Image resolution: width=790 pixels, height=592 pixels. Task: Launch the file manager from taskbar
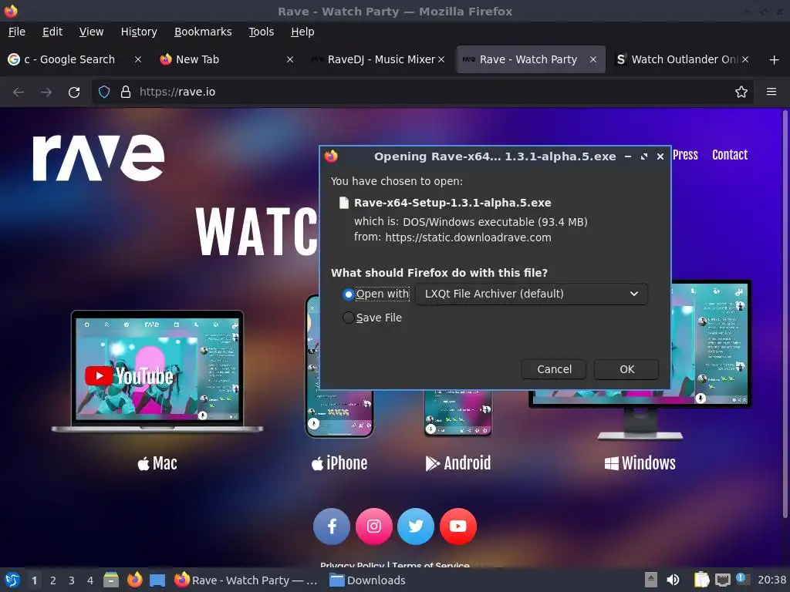[x=111, y=580]
